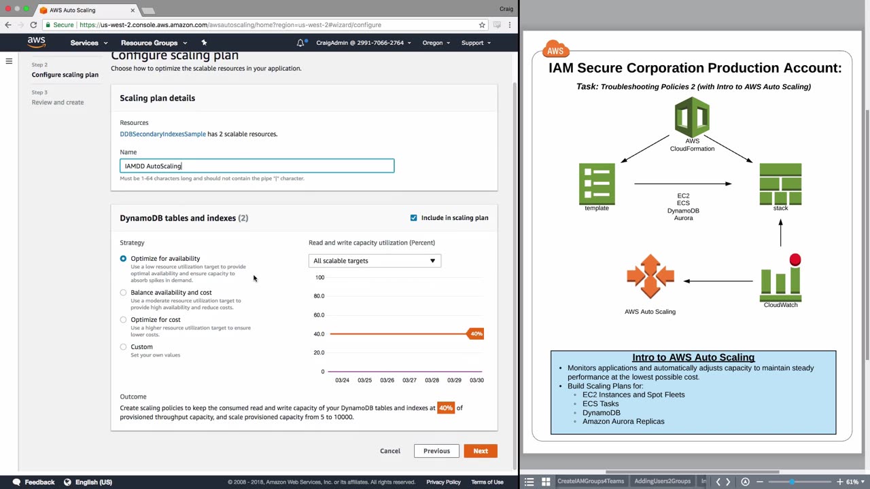This screenshot has height=489, width=870.
Task: Switch to the AddingUsers2Groups page tab
Action: click(662, 482)
